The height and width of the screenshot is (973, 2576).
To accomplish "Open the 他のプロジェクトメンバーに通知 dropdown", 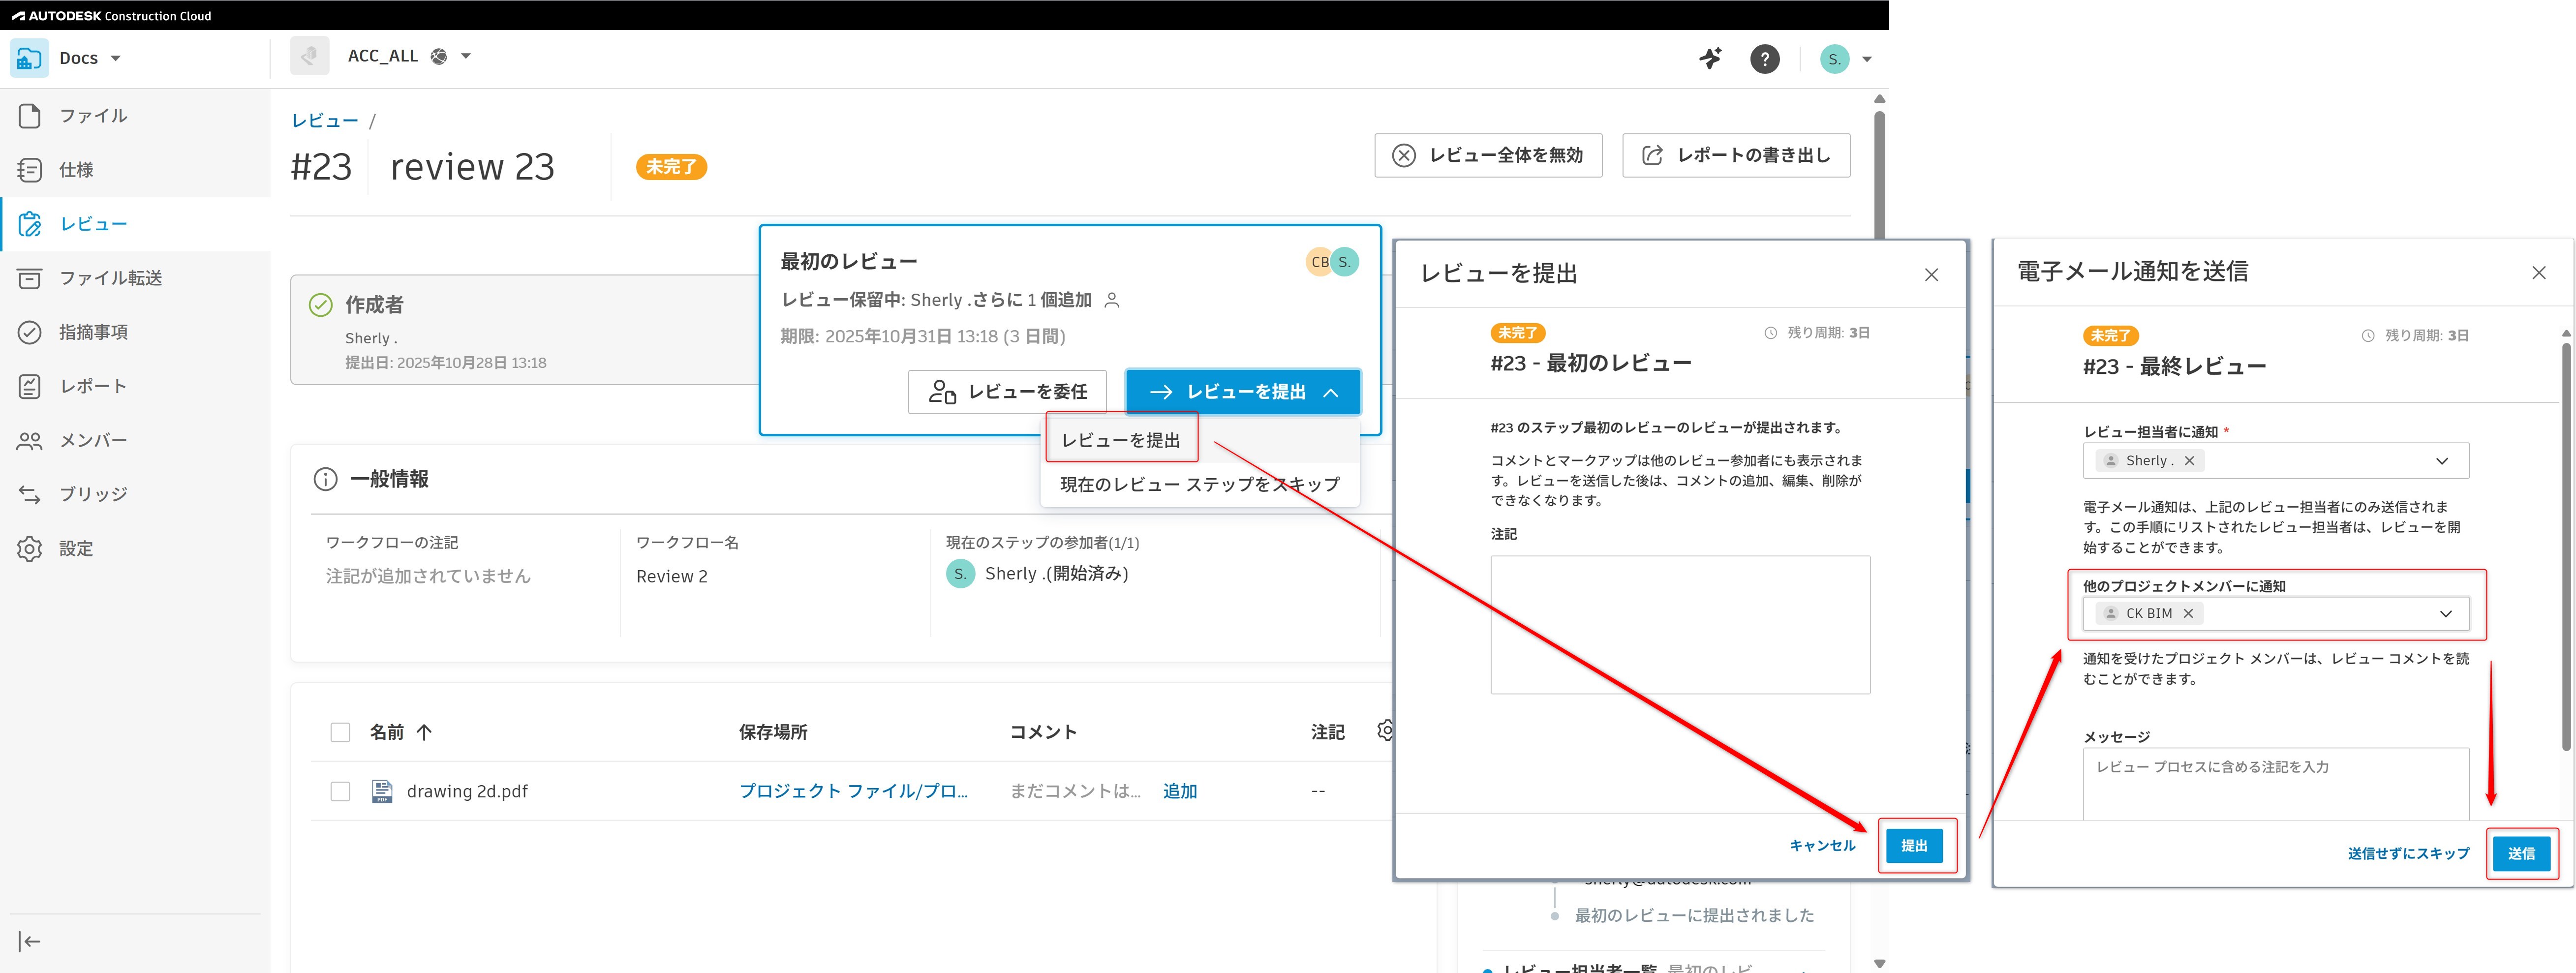I will pyautogui.click(x=2446, y=613).
